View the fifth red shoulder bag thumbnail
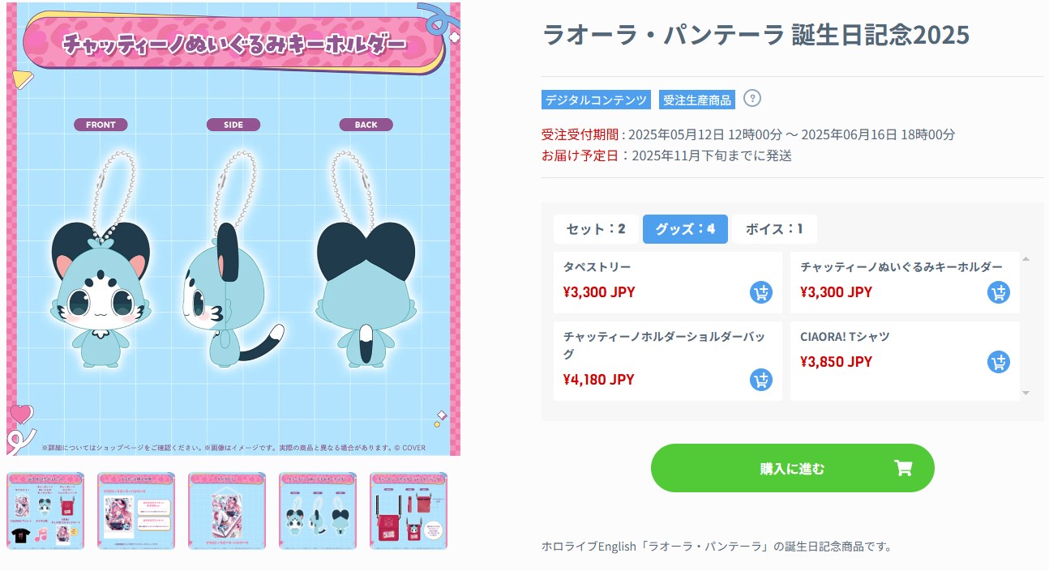1049x570 pixels. [409, 511]
